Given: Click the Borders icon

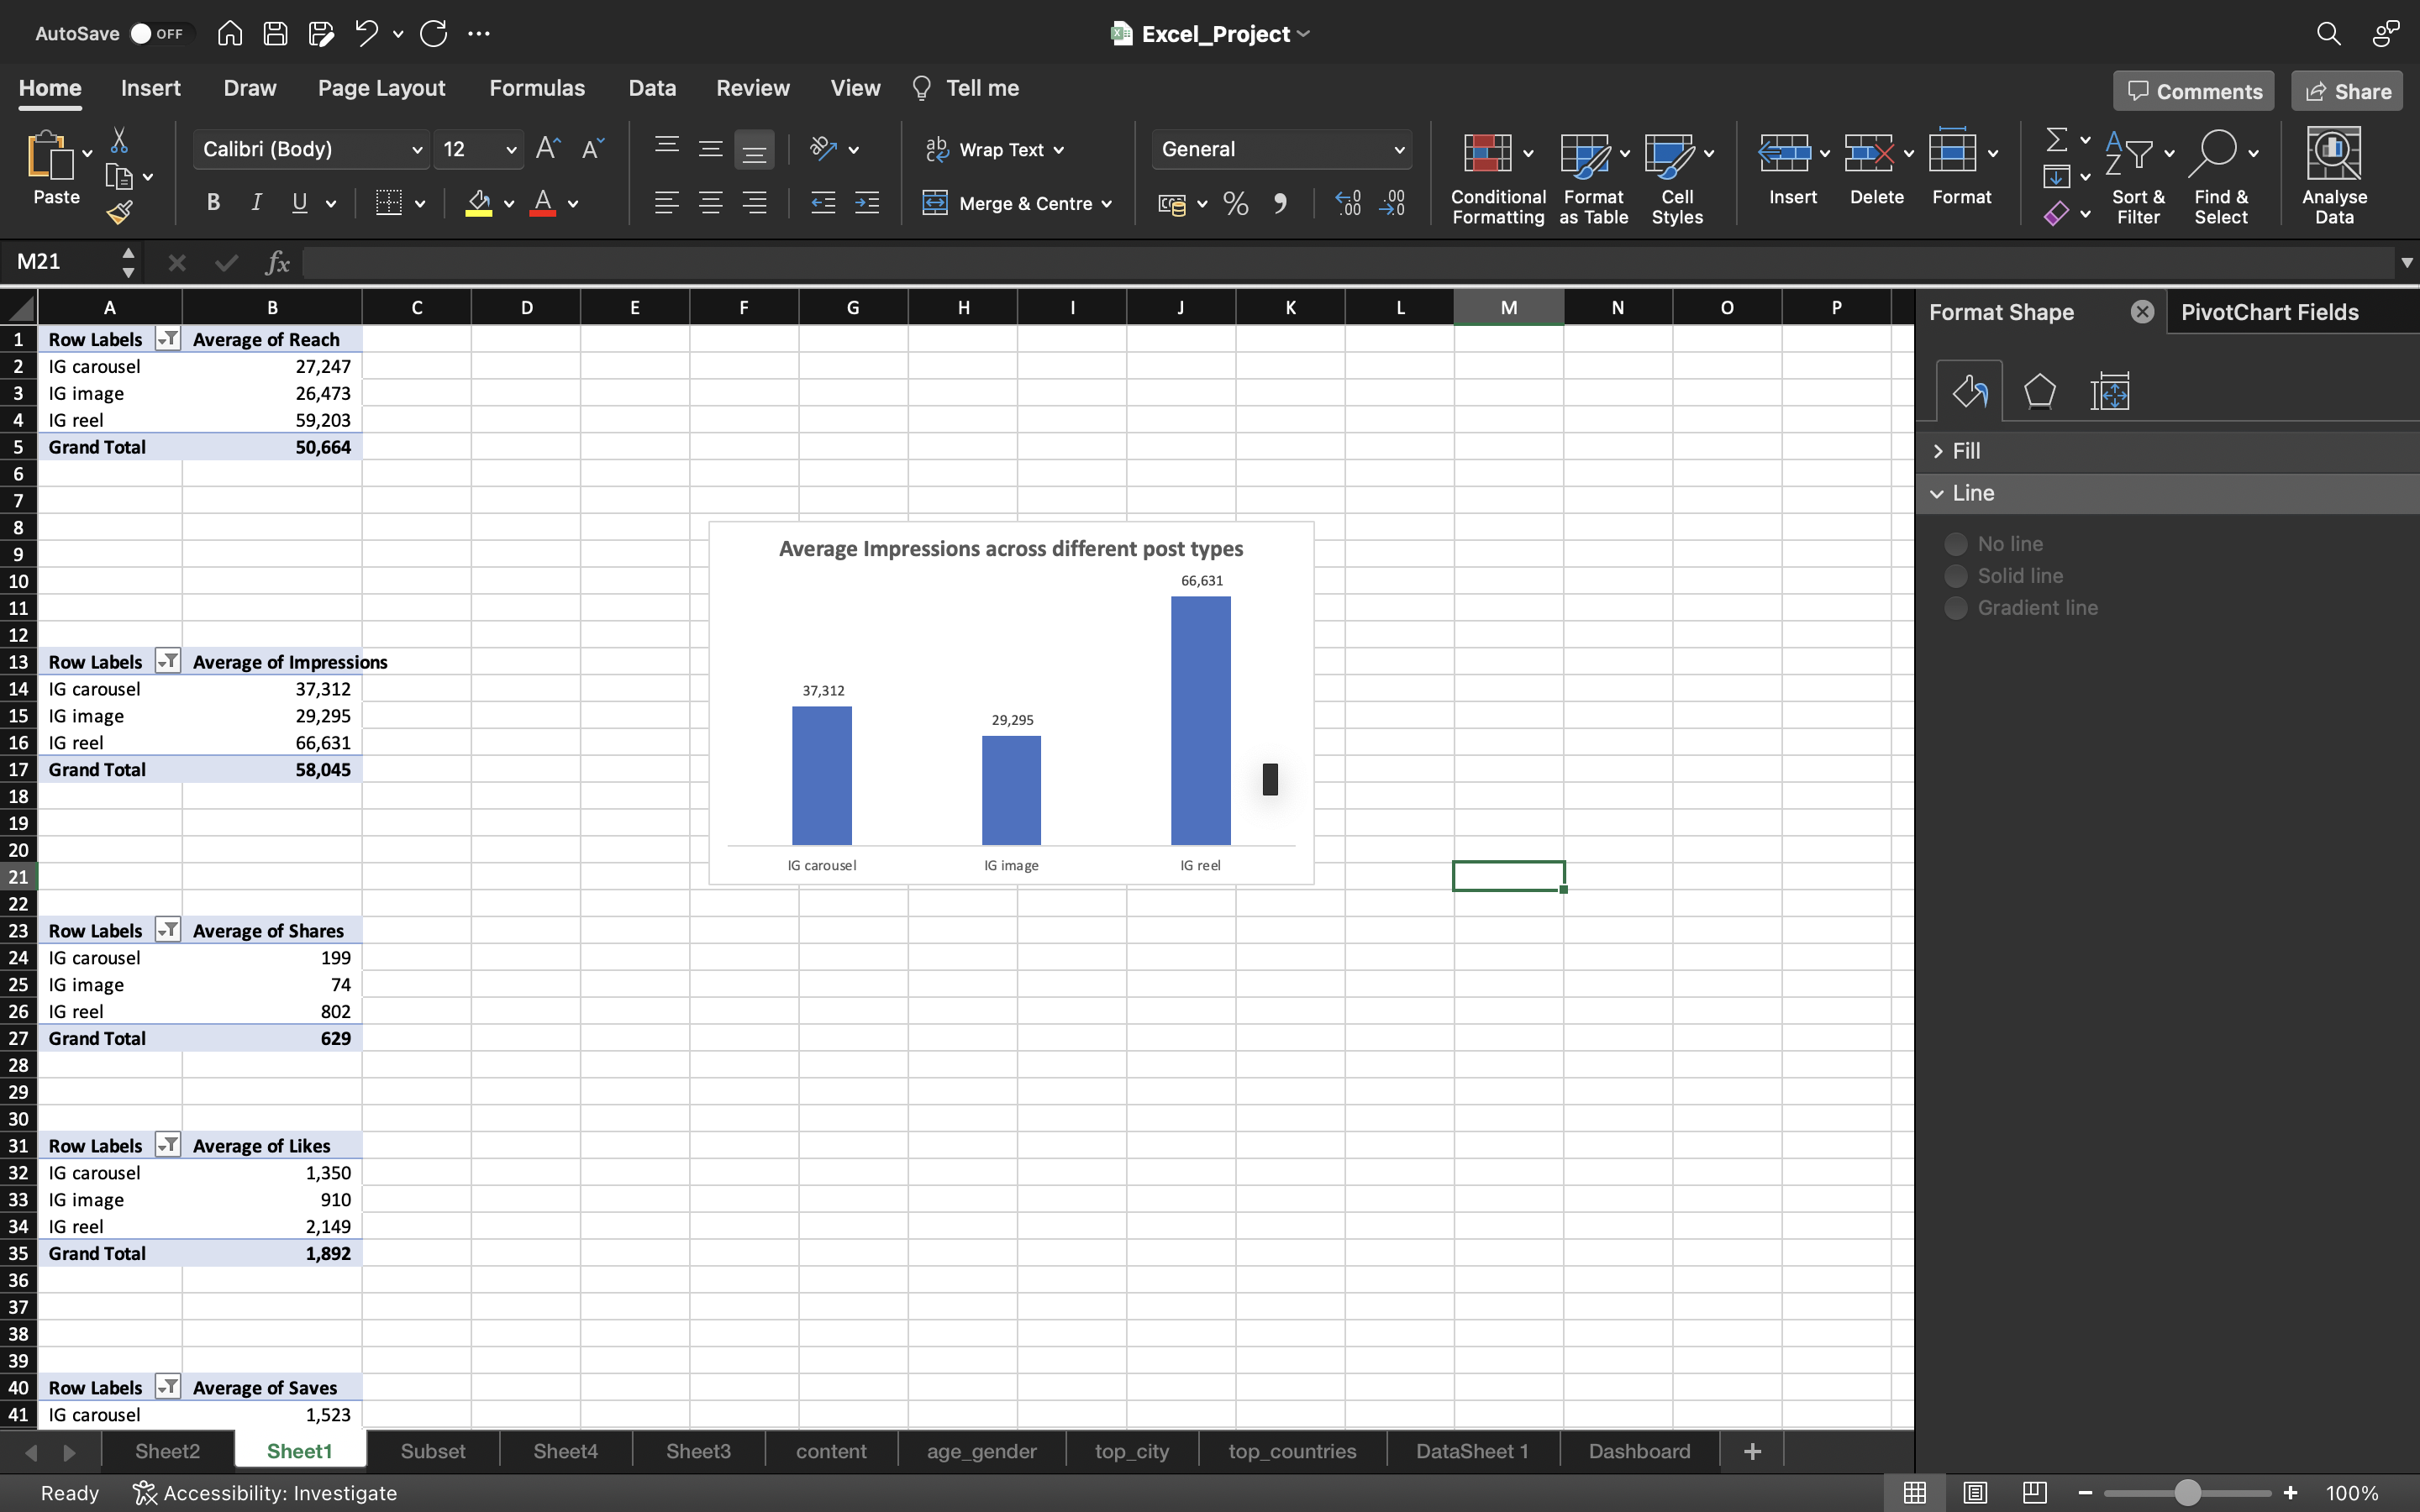Looking at the screenshot, I should (x=389, y=203).
